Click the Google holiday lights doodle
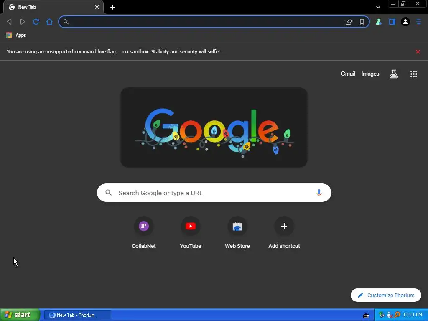The height and width of the screenshot is (321, 428). [x=214, y=127]
